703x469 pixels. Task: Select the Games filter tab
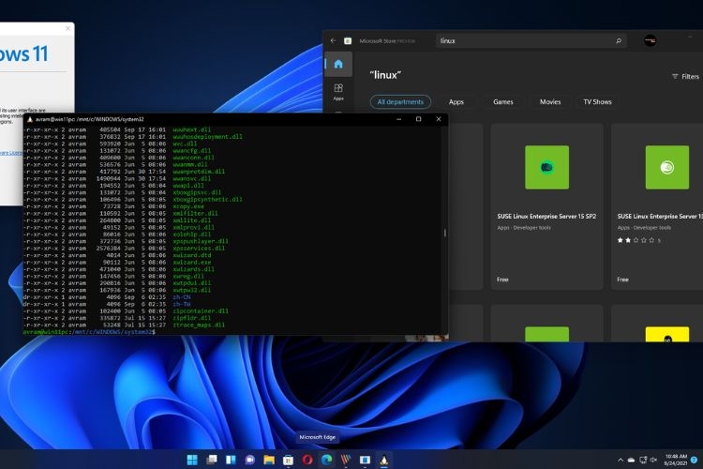click(x=503, y=102)
